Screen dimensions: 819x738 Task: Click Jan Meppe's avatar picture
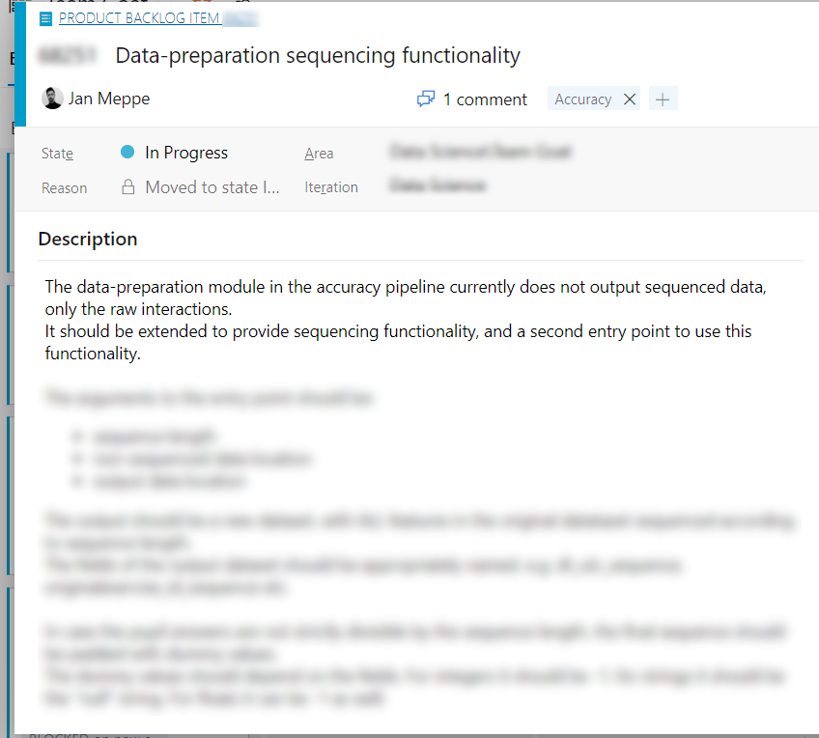52,99
